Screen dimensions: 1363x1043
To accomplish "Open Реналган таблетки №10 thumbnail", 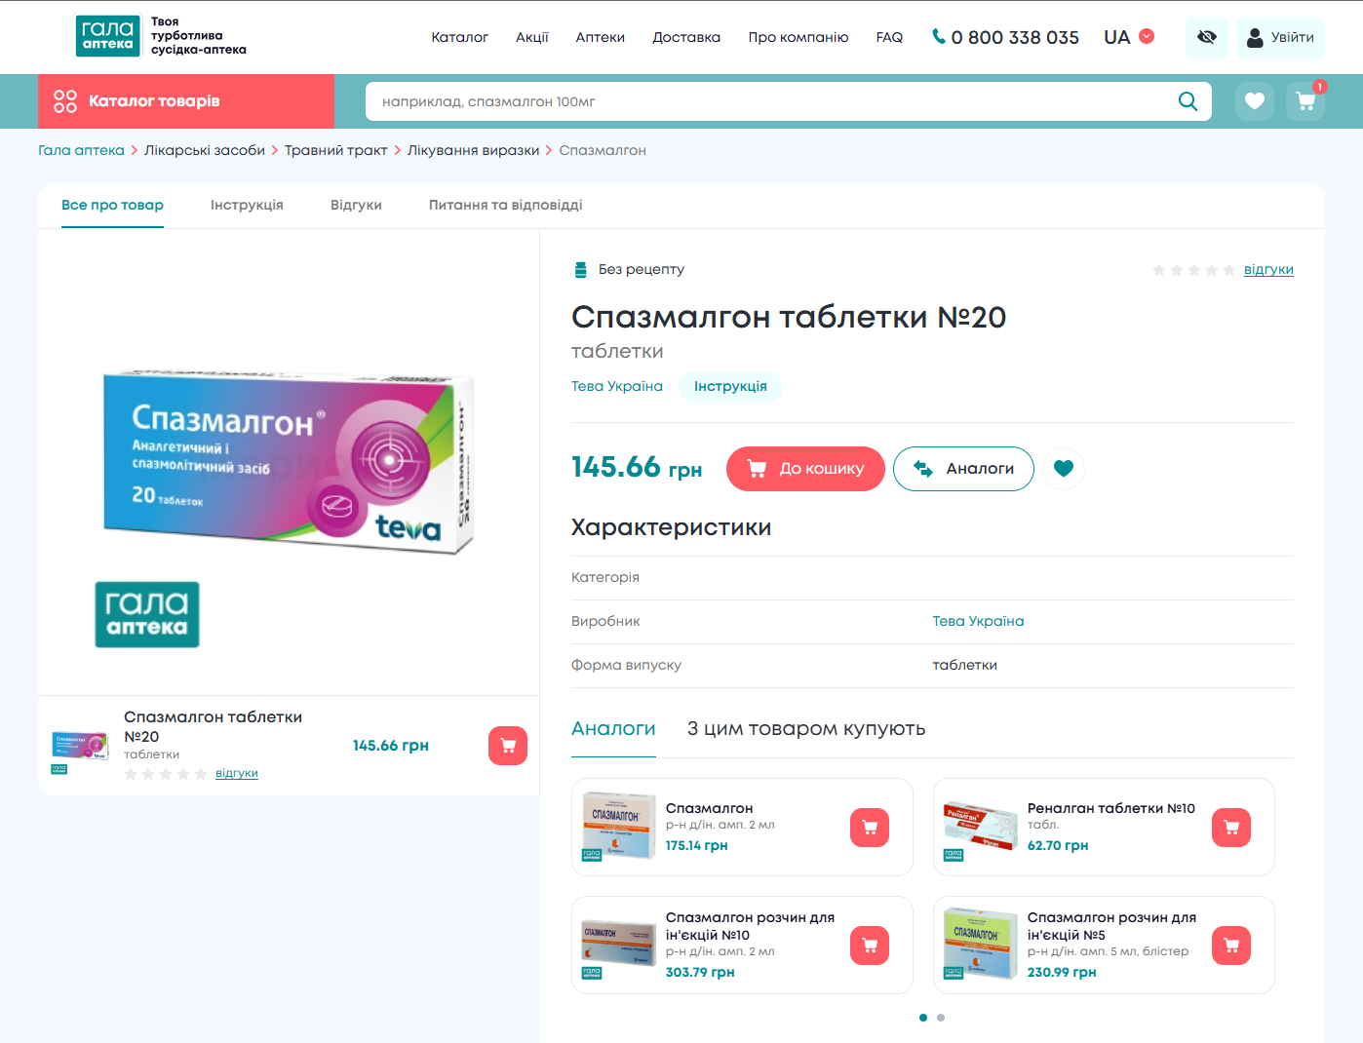I will pyautogui.click(x=980, y=828).
